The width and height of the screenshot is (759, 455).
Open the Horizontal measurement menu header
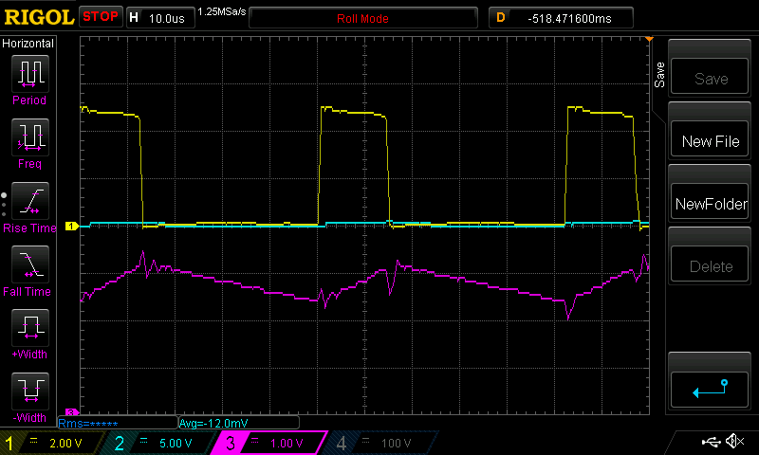pyautogui.click(x=28, y=44)
